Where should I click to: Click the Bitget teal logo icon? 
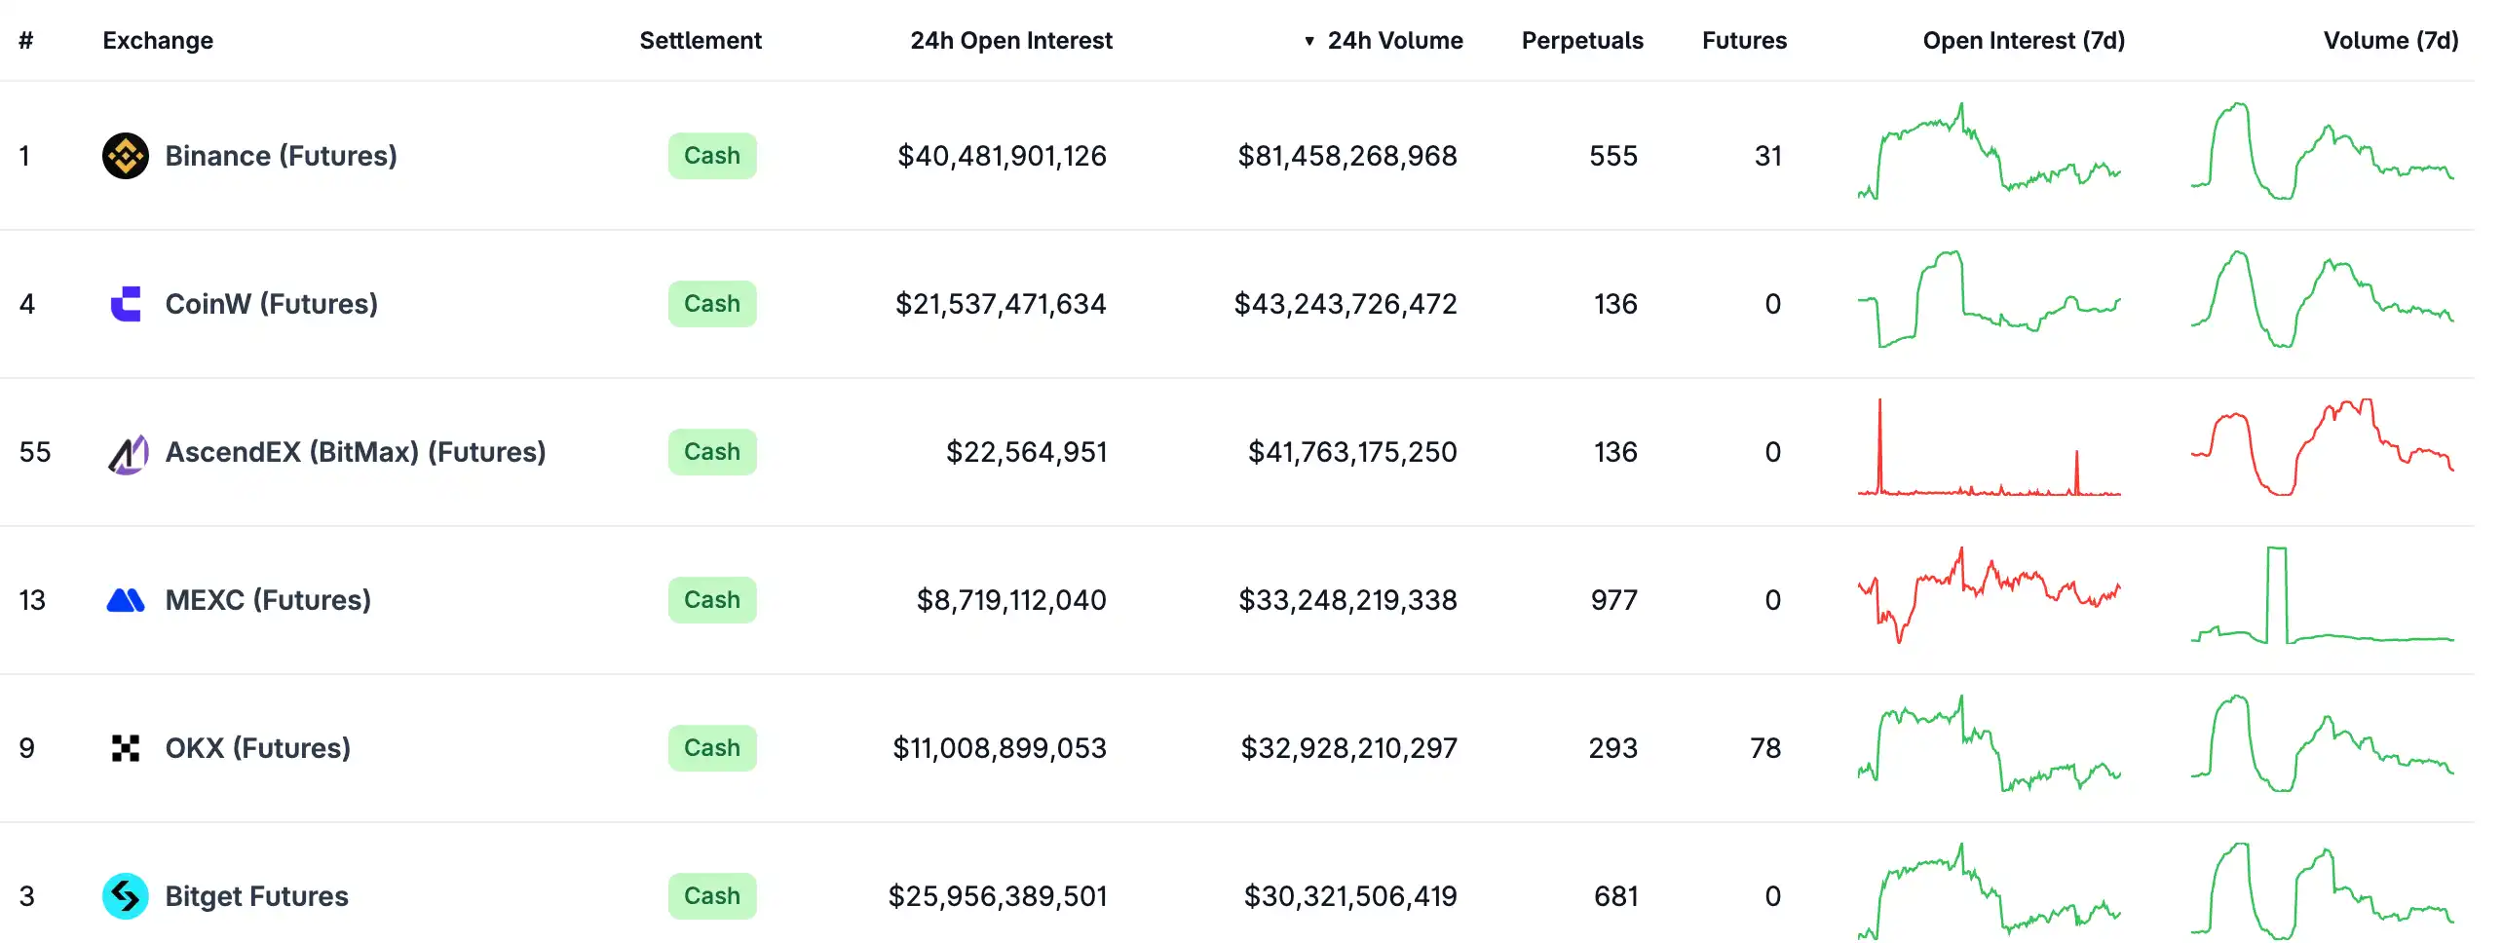coord(126,896)
